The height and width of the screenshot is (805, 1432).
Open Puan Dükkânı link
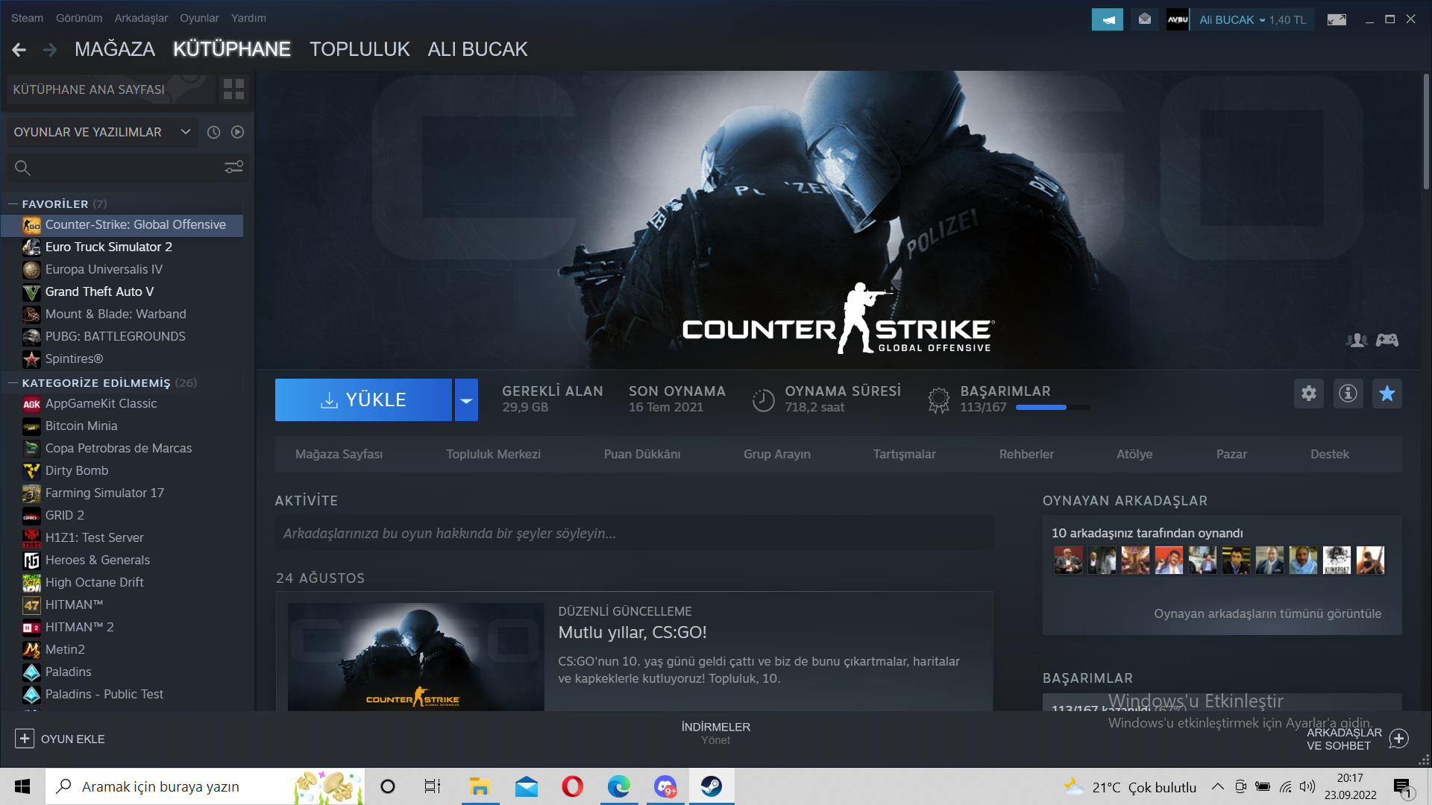[642, 454]
